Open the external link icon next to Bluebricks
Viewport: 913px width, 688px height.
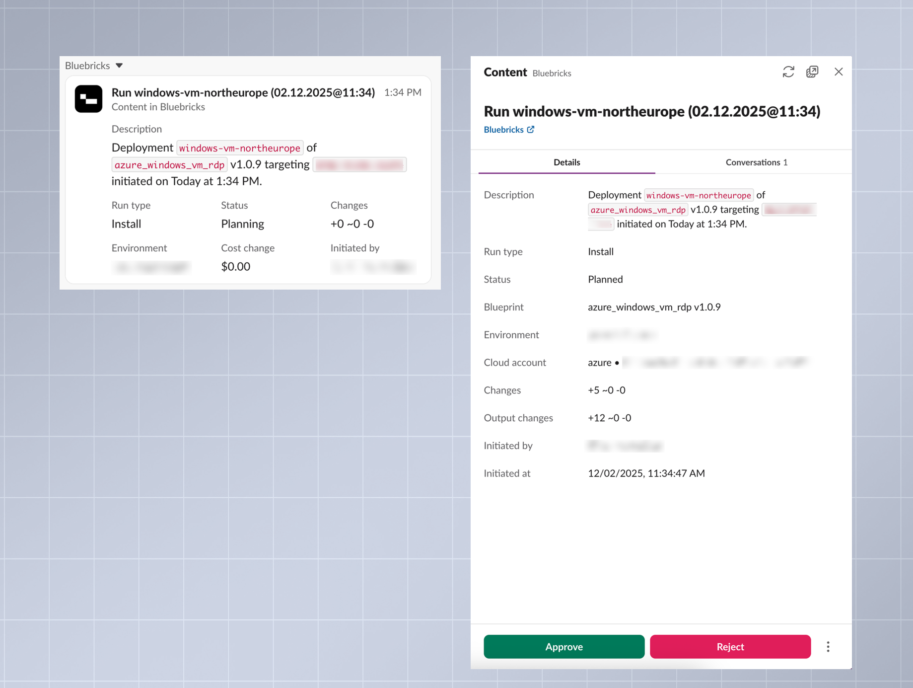(531, 130)
